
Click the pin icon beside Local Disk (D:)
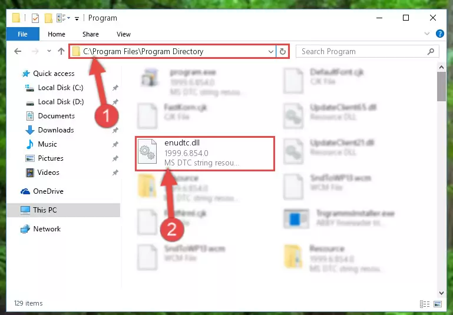(x=115, y=102)
